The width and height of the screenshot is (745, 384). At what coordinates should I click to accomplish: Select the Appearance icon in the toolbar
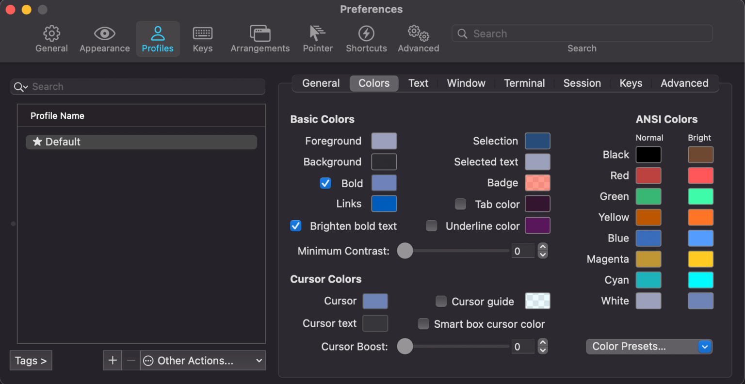tap(104, 38)
